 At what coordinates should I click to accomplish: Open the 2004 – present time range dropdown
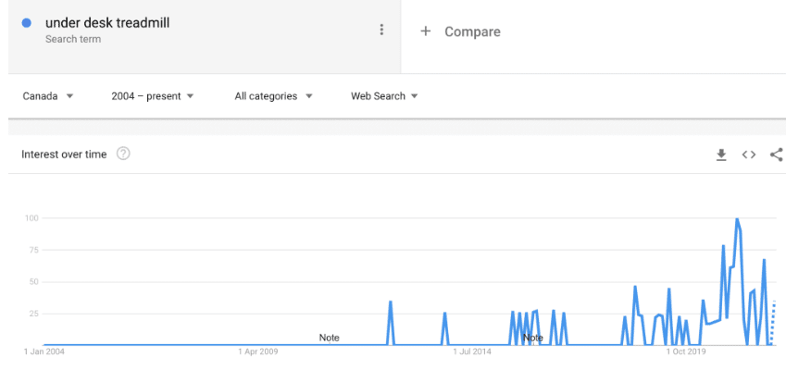153,96
